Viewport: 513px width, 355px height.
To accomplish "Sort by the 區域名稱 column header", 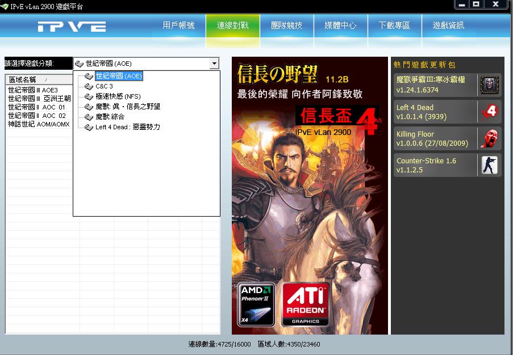I will pos(39,79).
